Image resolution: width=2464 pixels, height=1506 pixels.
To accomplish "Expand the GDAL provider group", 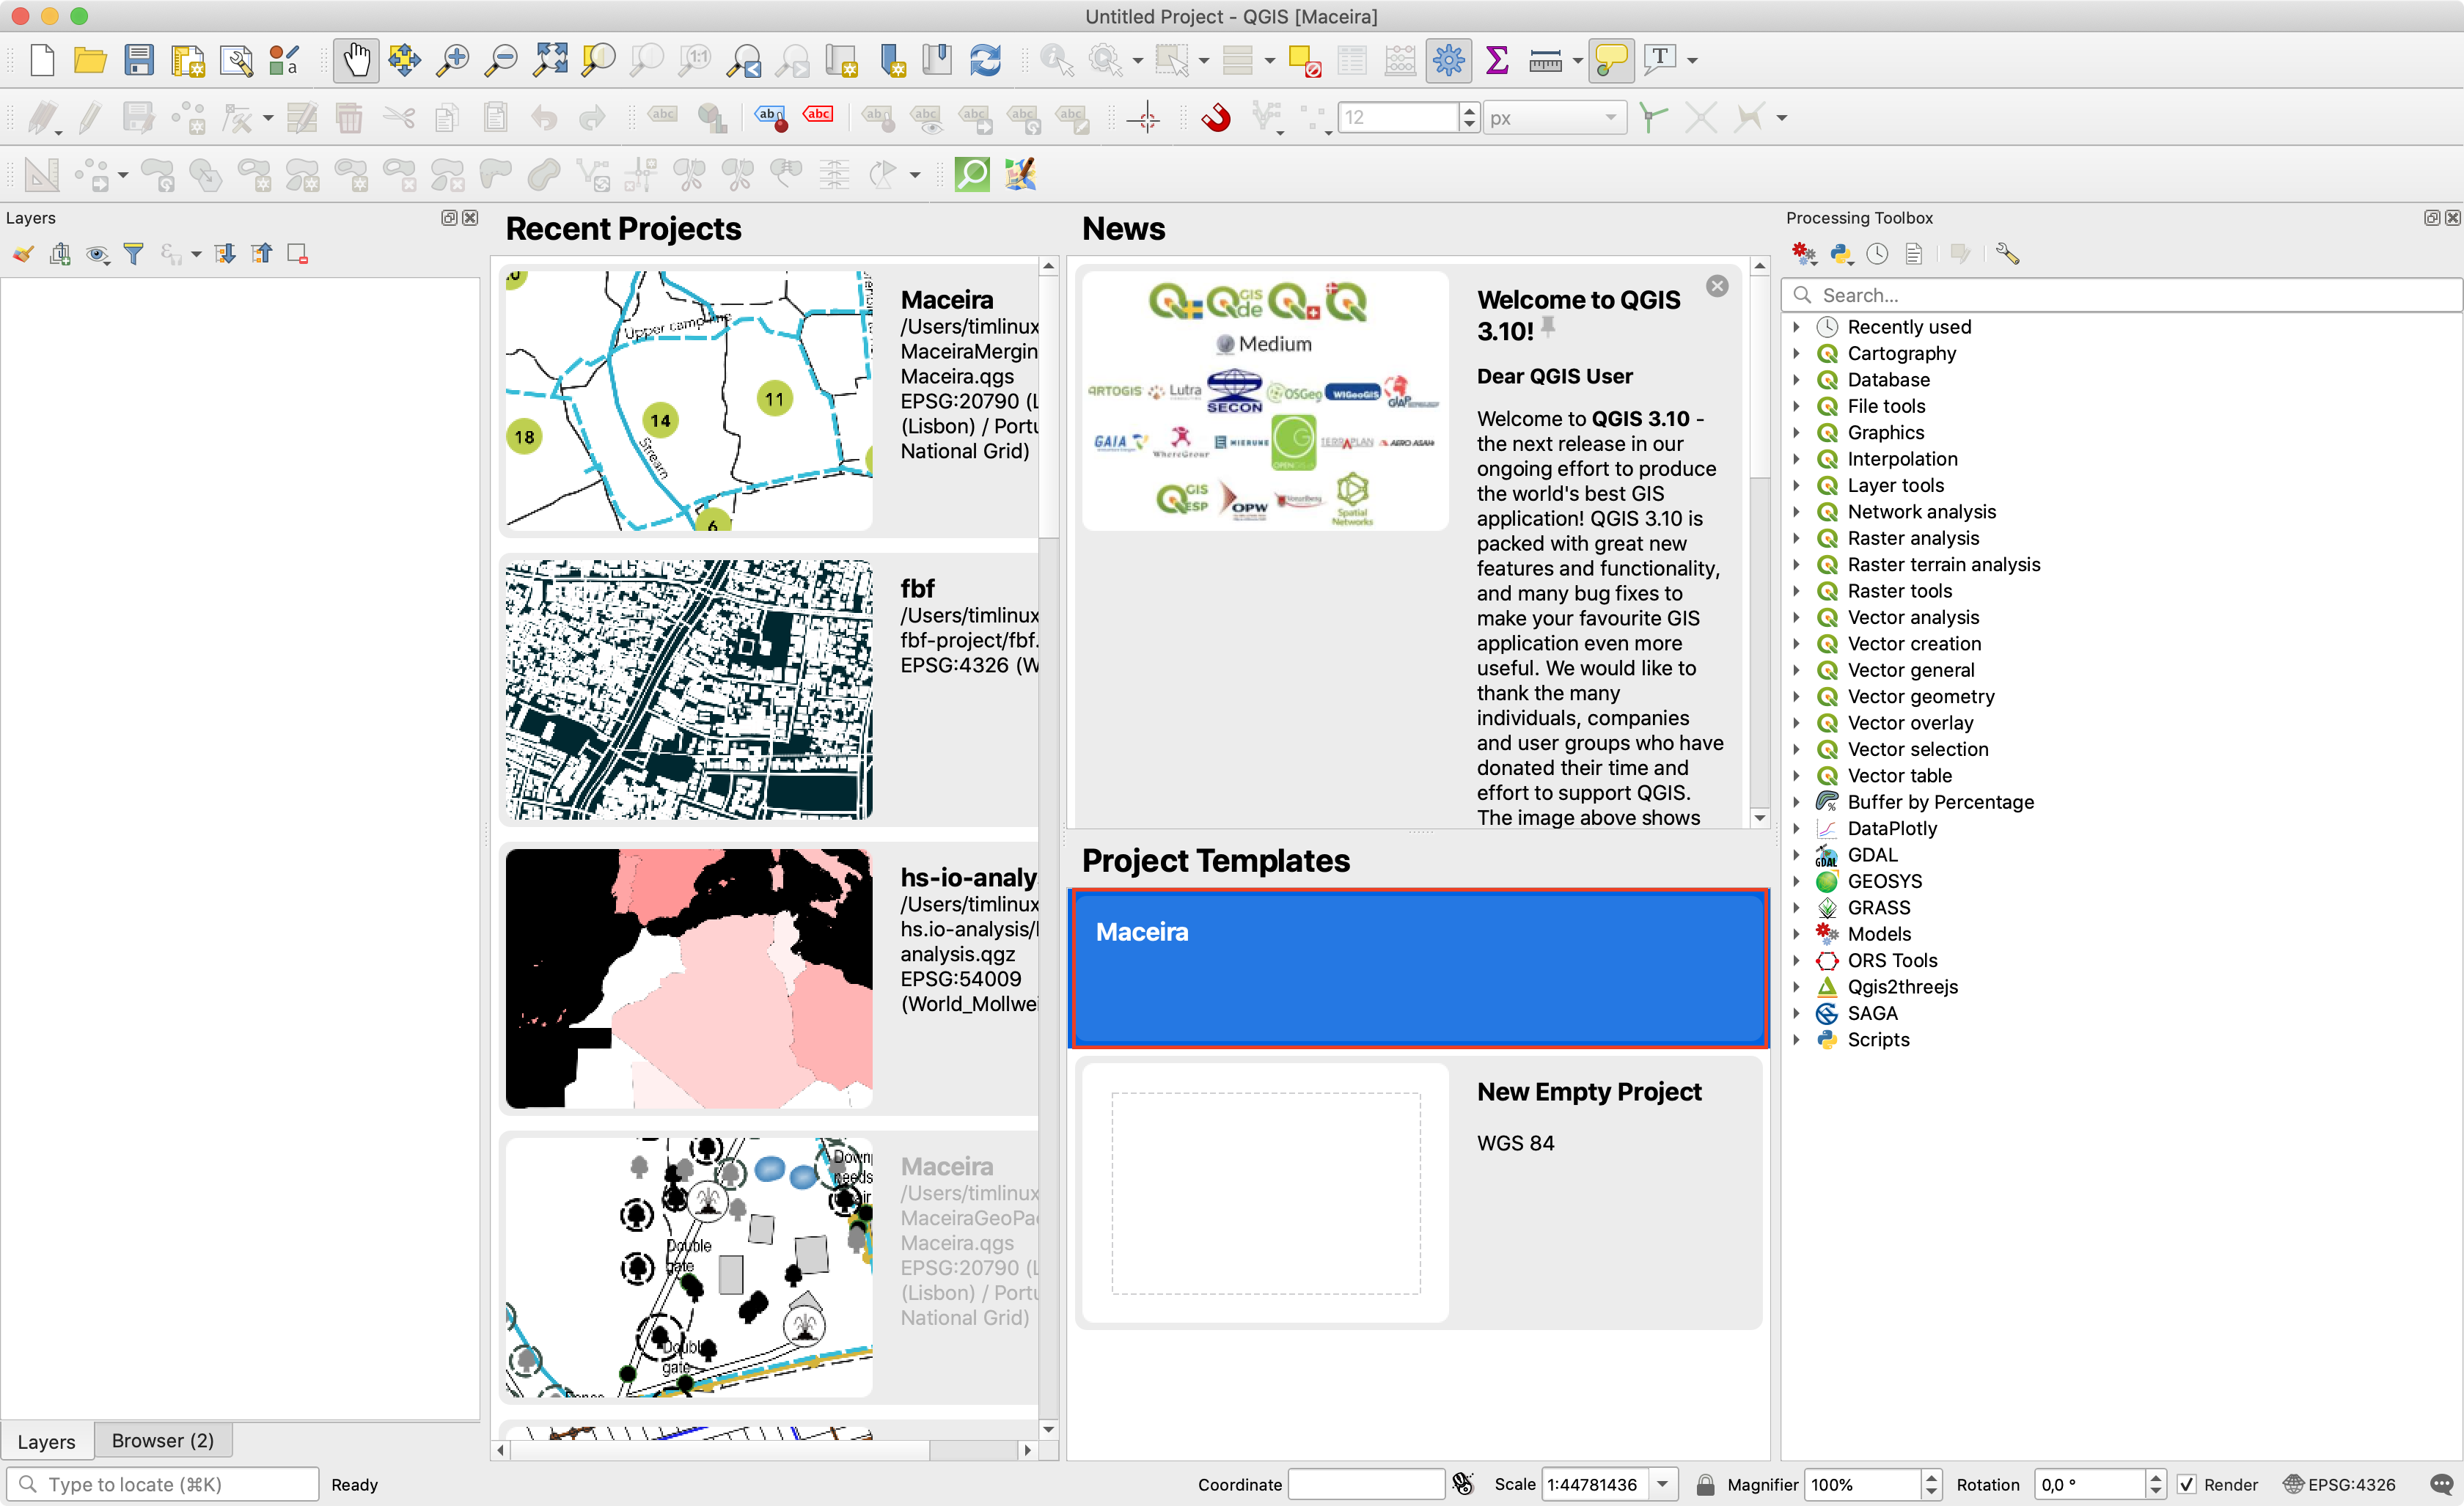I will click(1797, 855).
